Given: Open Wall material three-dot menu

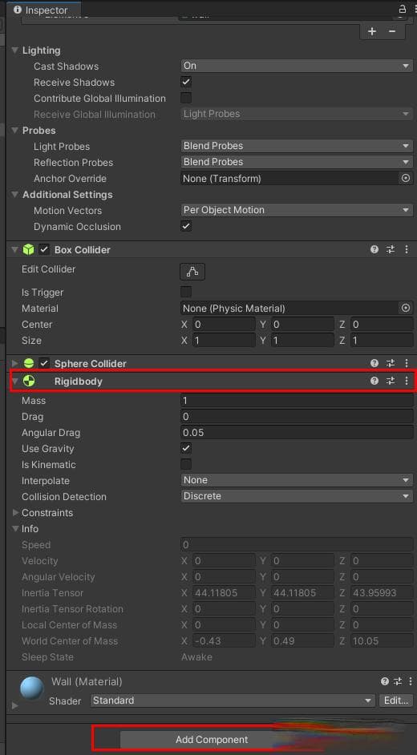Looking at the screenshot, I should tap(411, 681).
